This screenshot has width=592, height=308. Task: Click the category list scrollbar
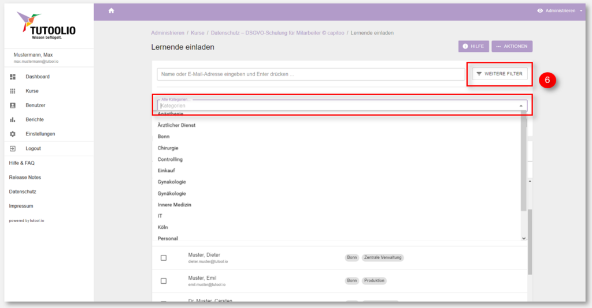(524, 161)
